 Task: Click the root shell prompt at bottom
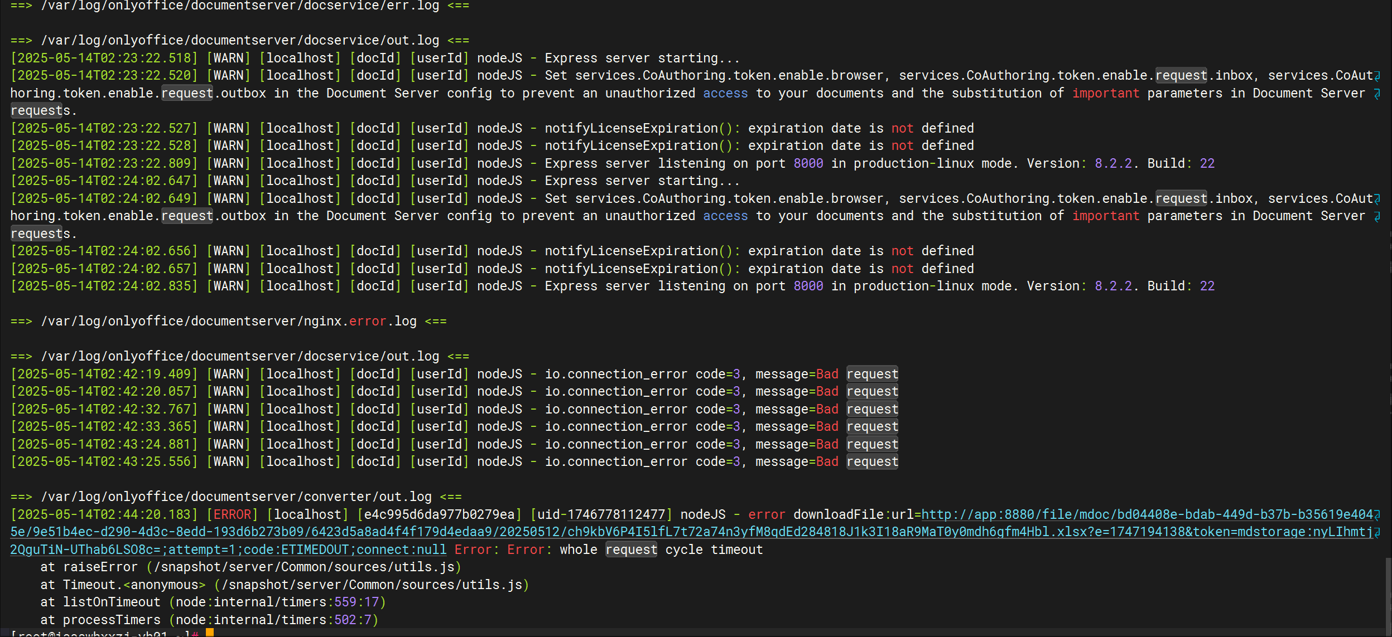click(x=100, y=634)
